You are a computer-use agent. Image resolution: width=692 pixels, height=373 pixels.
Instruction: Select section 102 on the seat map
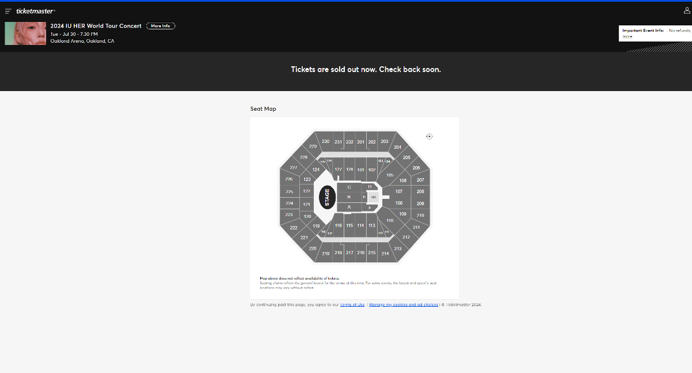pyautogui.click(x=372, y=170)
